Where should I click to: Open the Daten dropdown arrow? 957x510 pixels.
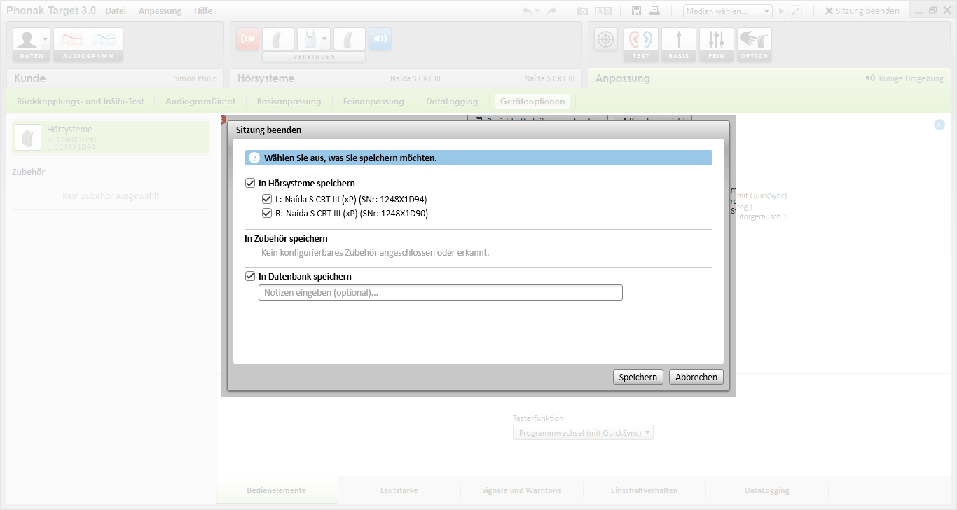(46, 39)
